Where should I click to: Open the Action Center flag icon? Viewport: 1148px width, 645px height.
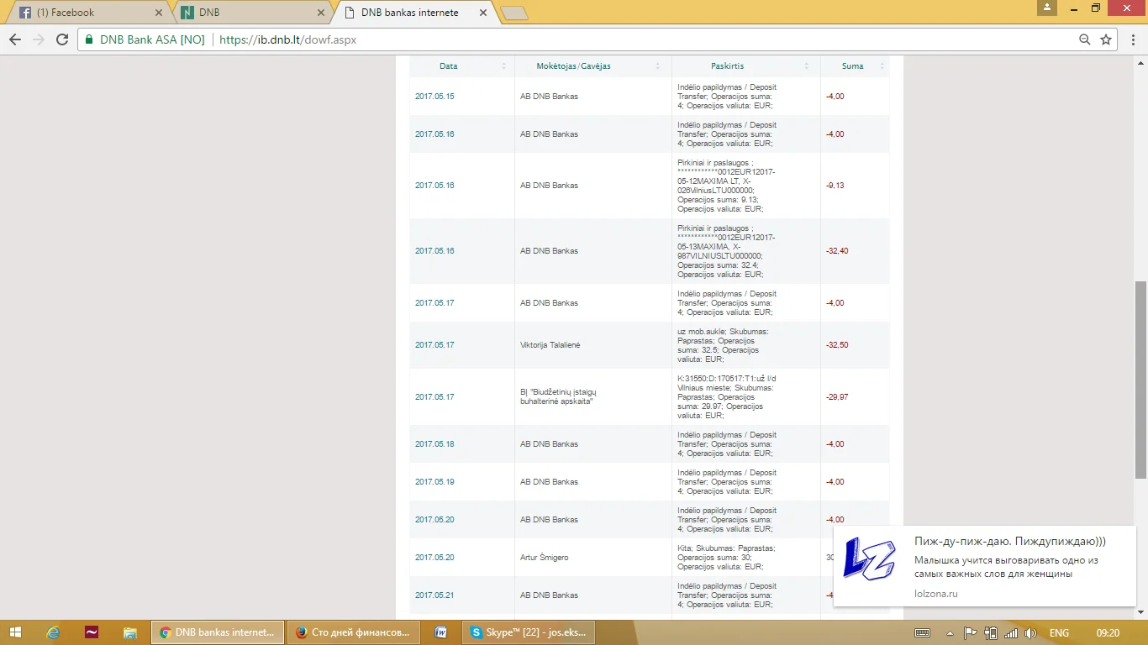tap(970, 633)
